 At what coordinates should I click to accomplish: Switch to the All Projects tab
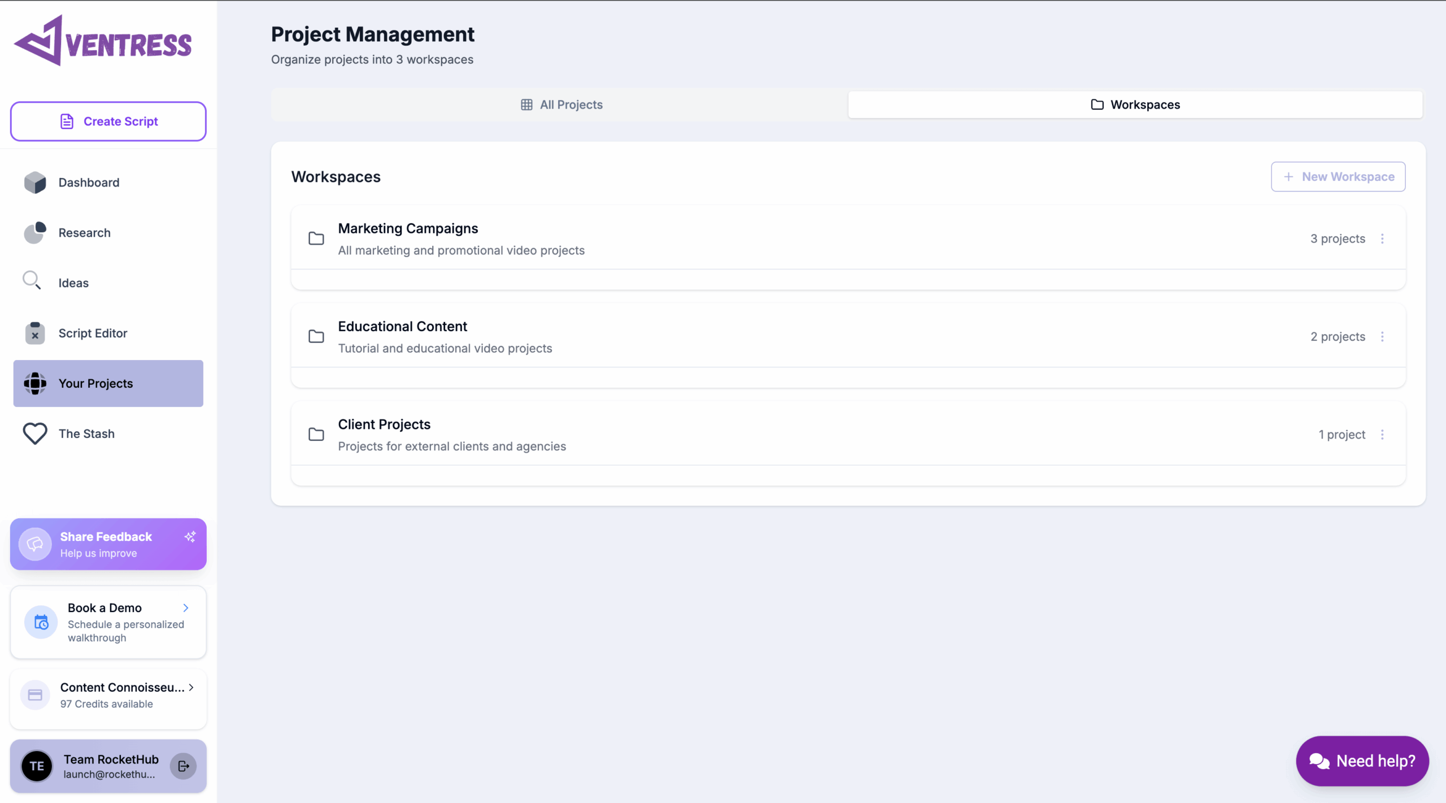[560, 105]
